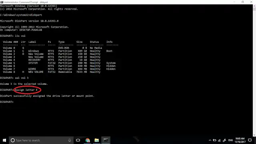Open the ENG language indicator
256x144 pixels.
coord(230,140)
